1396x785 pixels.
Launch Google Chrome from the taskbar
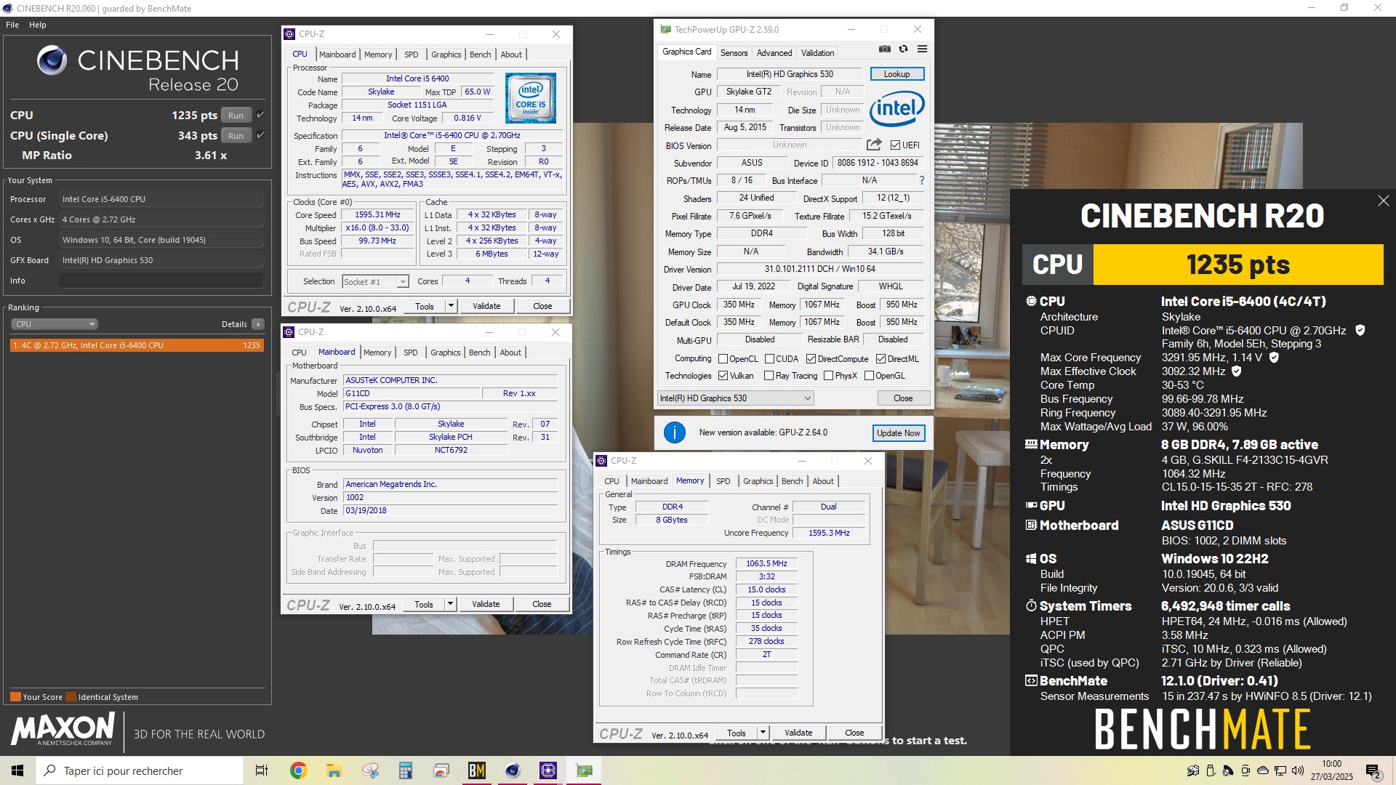click(x=298, y=770)
